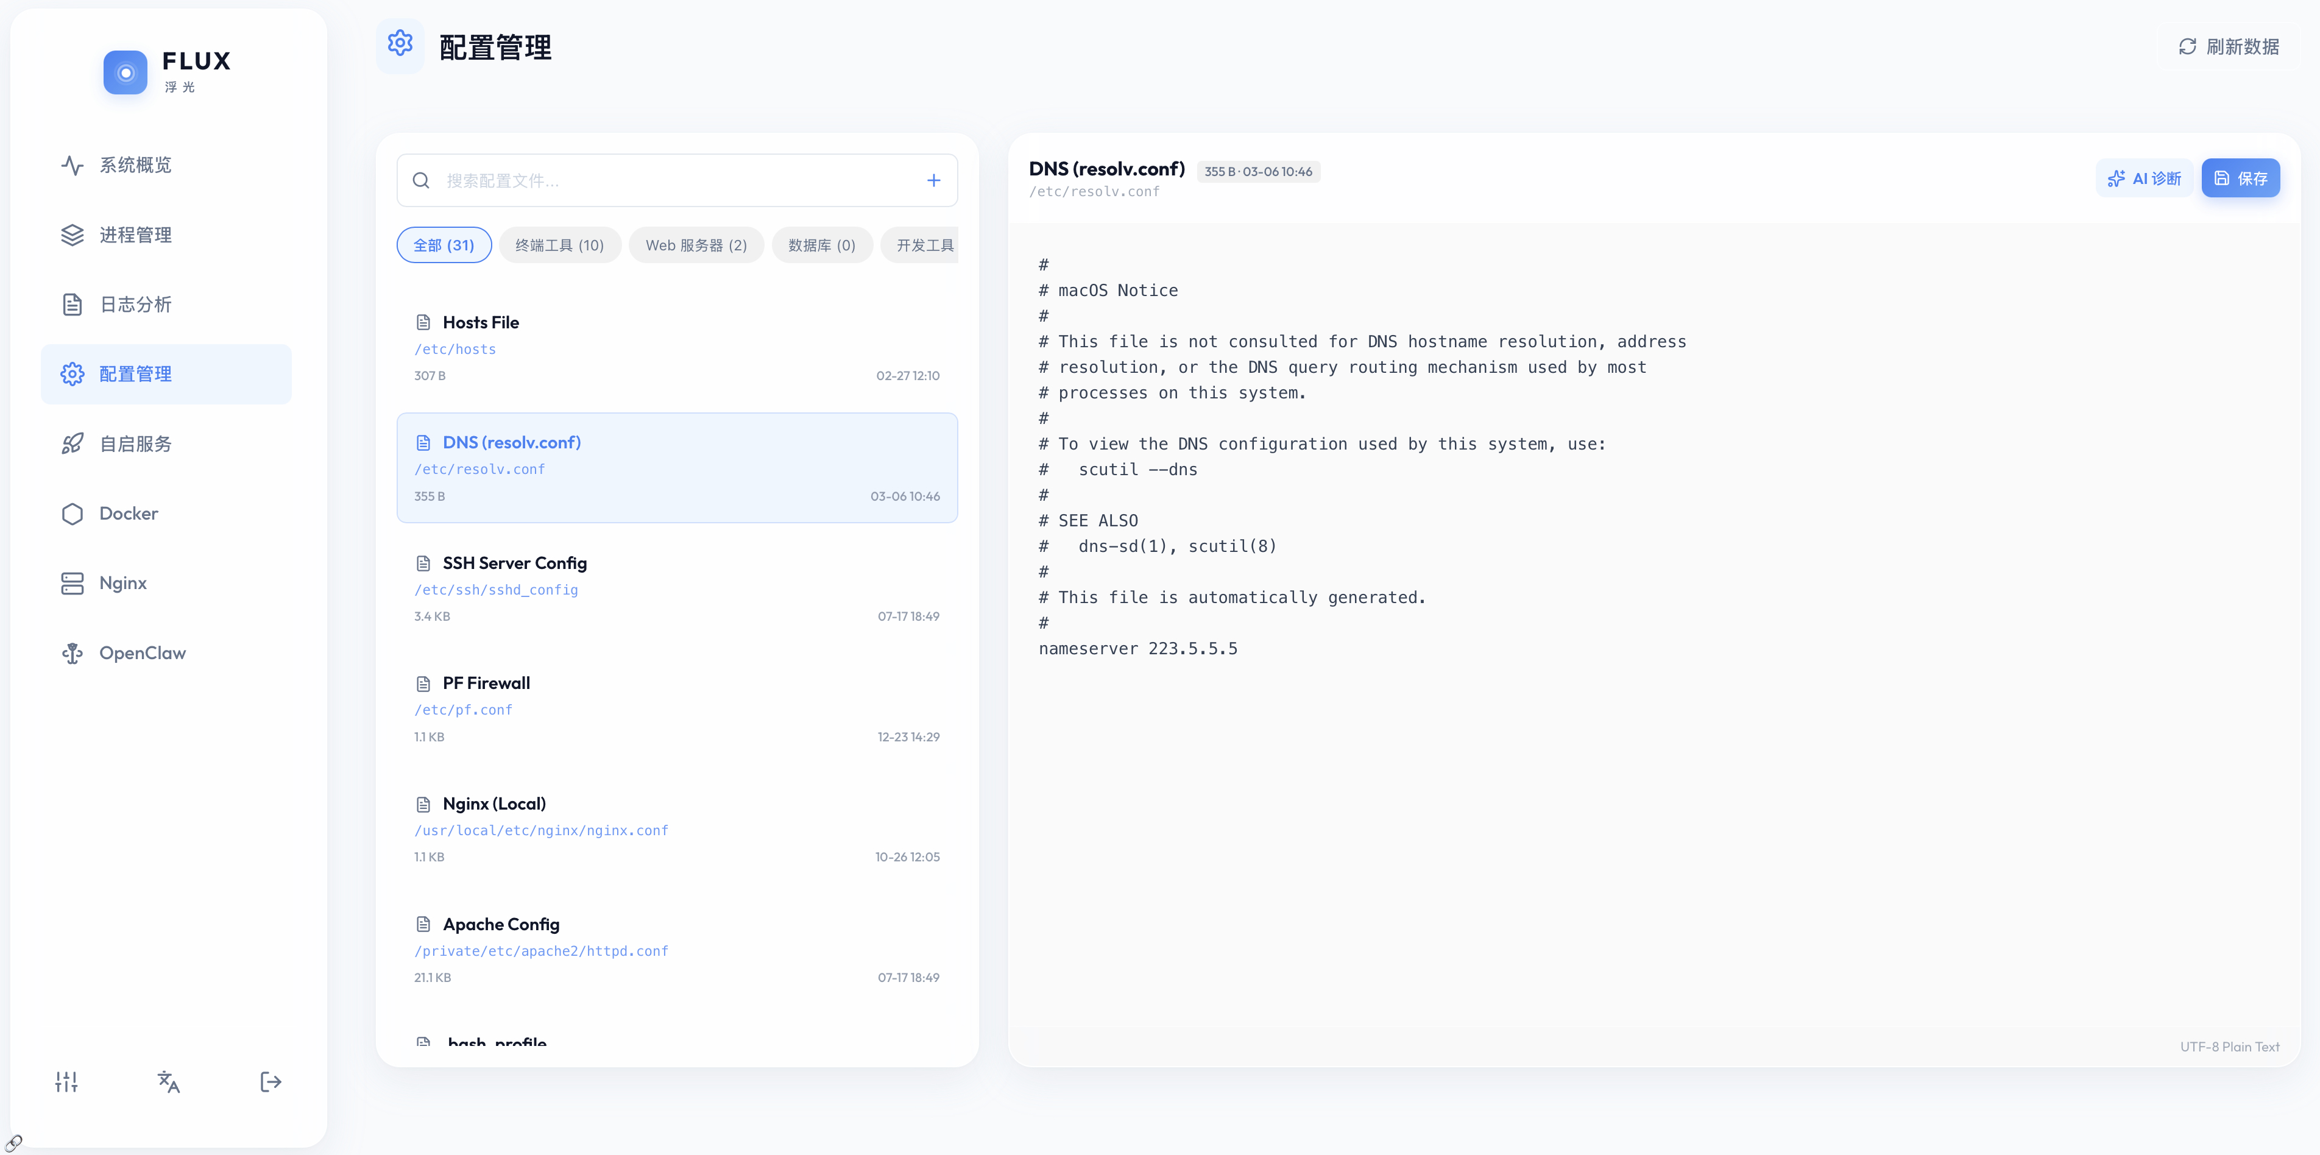Add a config file with the plus
Image resolution: width=2320 pixels, height=1155 pixels.
point(933,180)
